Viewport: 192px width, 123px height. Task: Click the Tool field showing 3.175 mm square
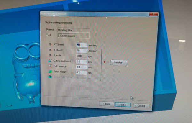74,36
